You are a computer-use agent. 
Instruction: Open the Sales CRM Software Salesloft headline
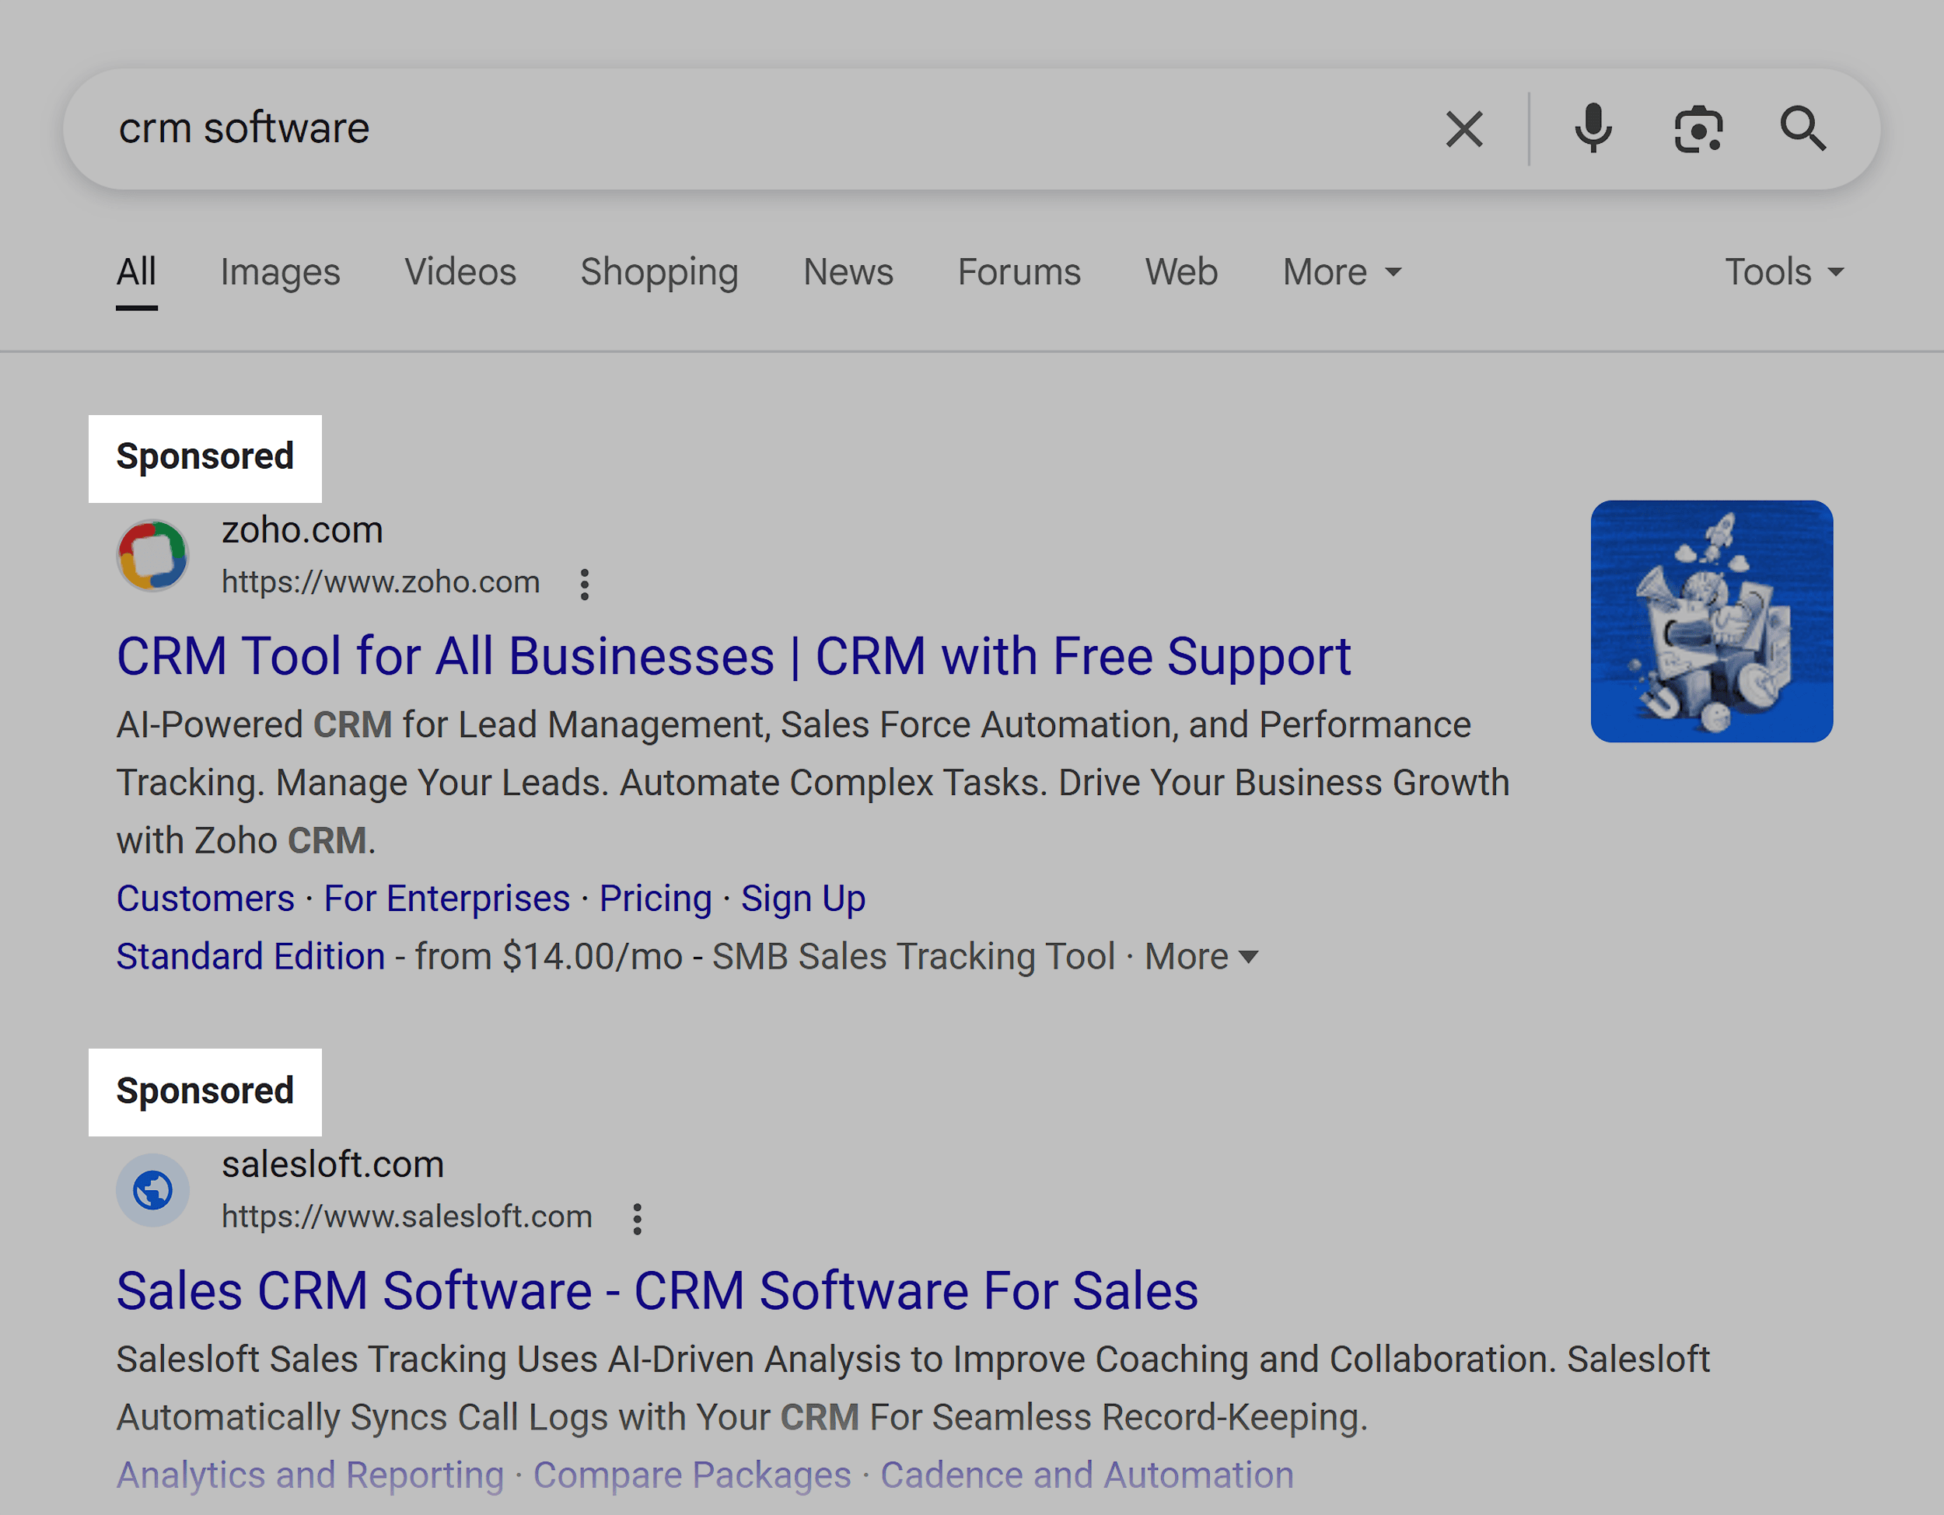(657, 1291)
